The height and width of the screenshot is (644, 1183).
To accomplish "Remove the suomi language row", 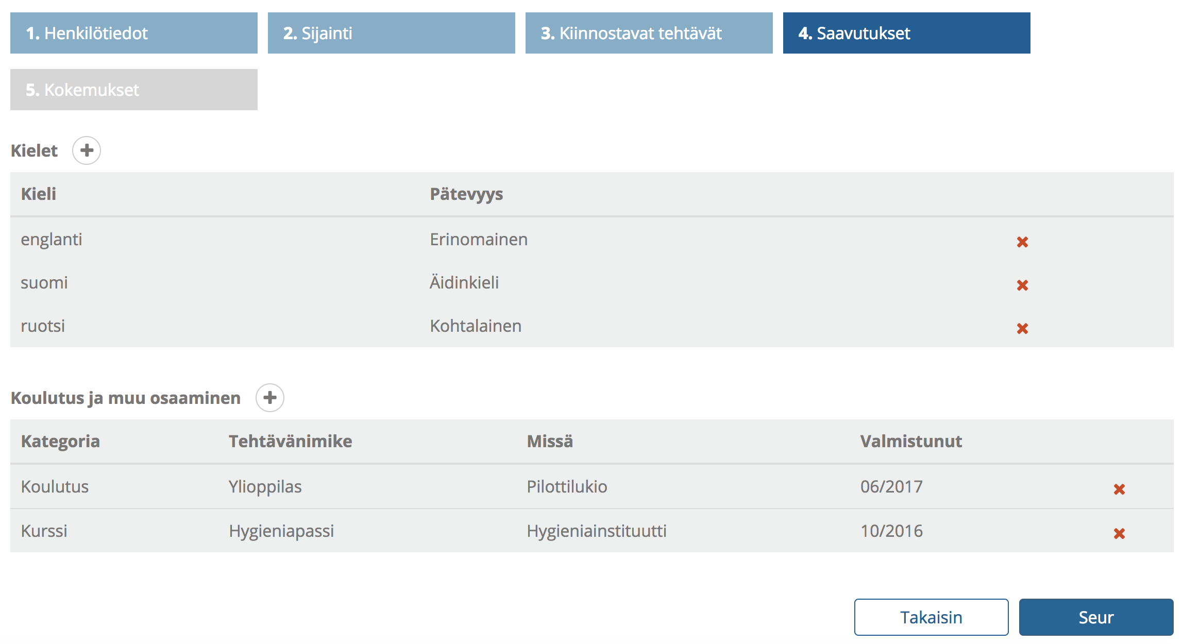I will pos(1022,285).
